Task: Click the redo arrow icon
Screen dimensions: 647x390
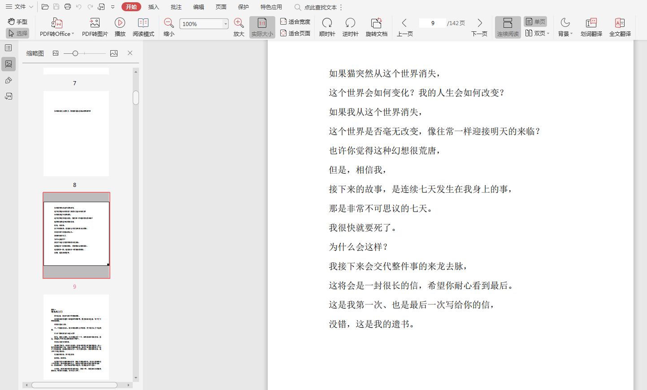Action: [x=90, y=7]
